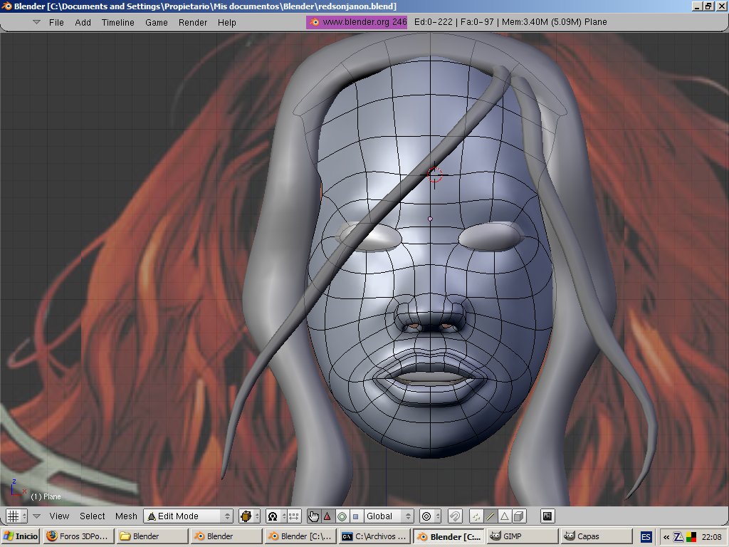The image size is (729, 547).
Task: Open the Edit Mode dropdown
Action: (x=188, y=516)
